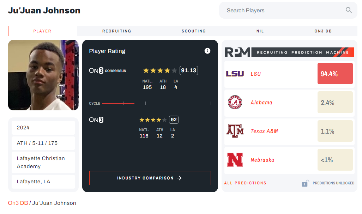This screenshot has width=362, height=214.
Task: Click the Texas A&M logo
Action: point(235,131)
